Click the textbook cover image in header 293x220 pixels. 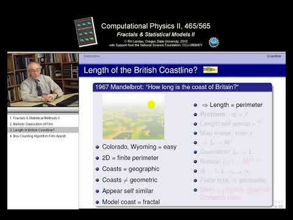85,32
